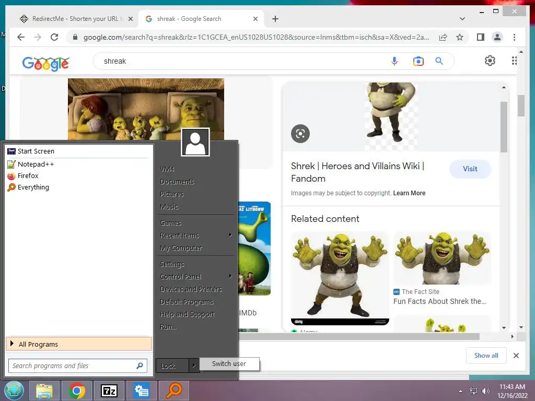Launch Everything from Start menu
Screen dimensions: 535x401
[79, 187]
